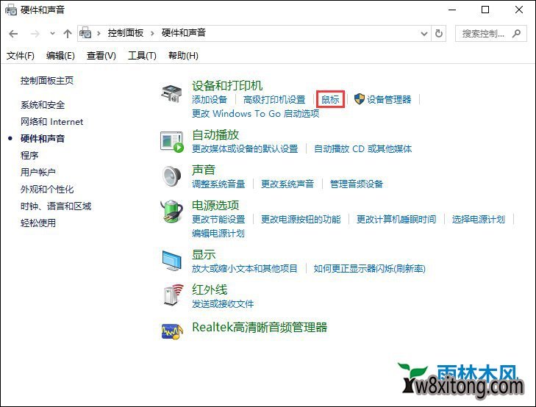Click the search control panel field
The image size is (536, 407).
[x=484, y=33]
